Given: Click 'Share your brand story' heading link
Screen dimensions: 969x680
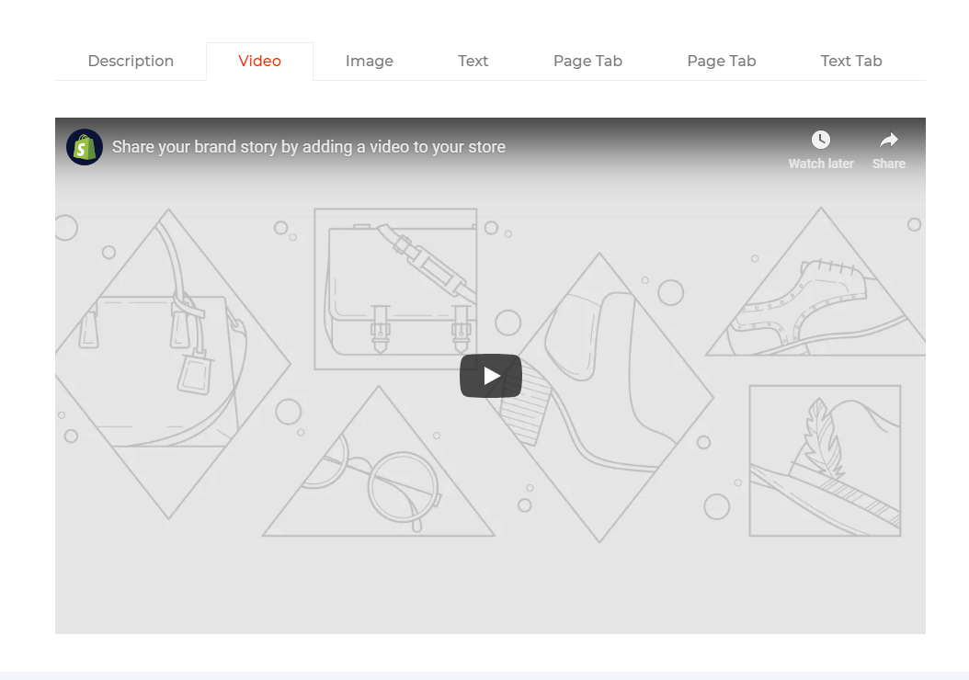Looking at the screenshot, I should click(308, 146).
